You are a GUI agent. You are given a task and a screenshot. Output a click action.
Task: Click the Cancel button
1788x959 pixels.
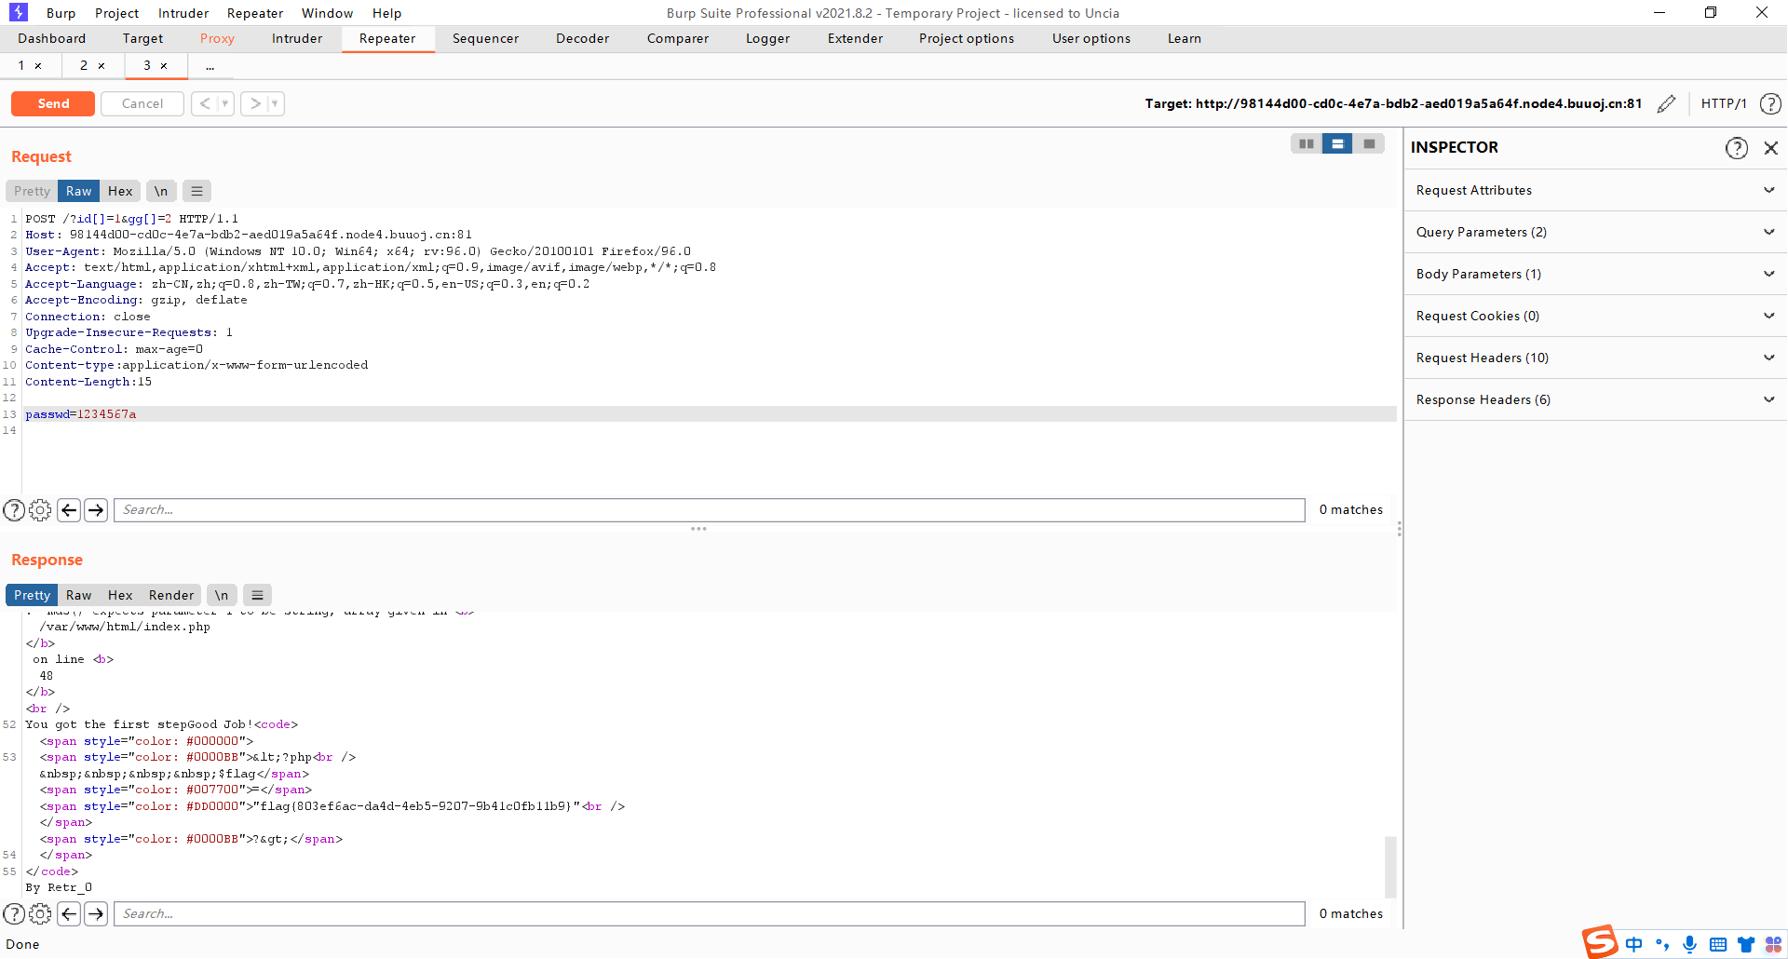(x=142, y=103)
